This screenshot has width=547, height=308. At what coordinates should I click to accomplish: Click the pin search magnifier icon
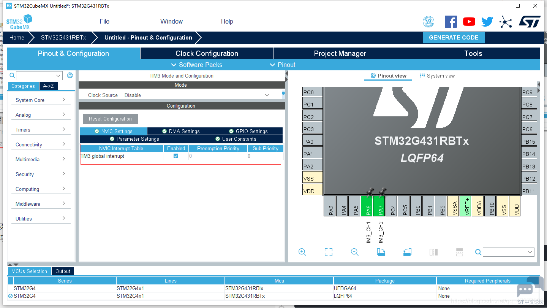pos(479,252)
